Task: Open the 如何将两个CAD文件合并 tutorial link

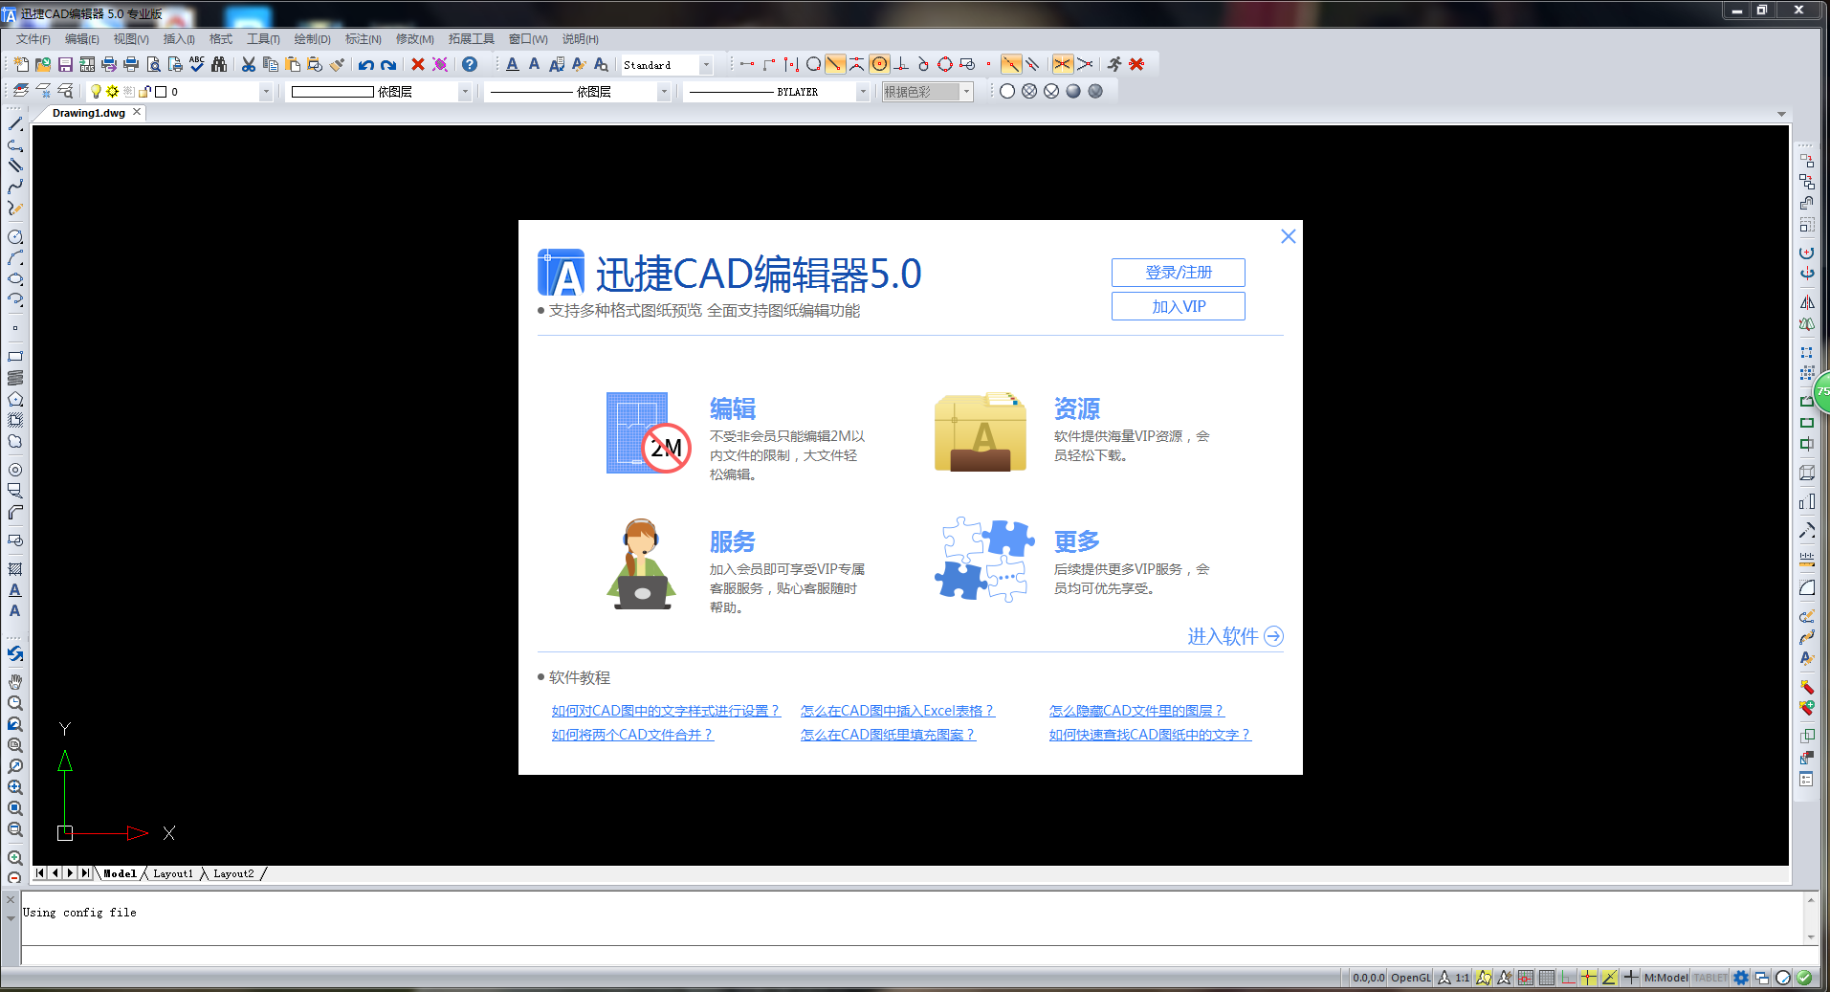Action: (x=632, y=735)
